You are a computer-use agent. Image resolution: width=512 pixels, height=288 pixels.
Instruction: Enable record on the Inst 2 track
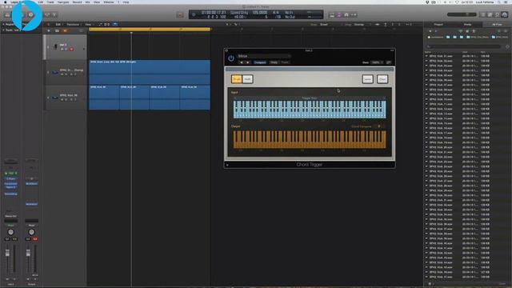point(71,50)
